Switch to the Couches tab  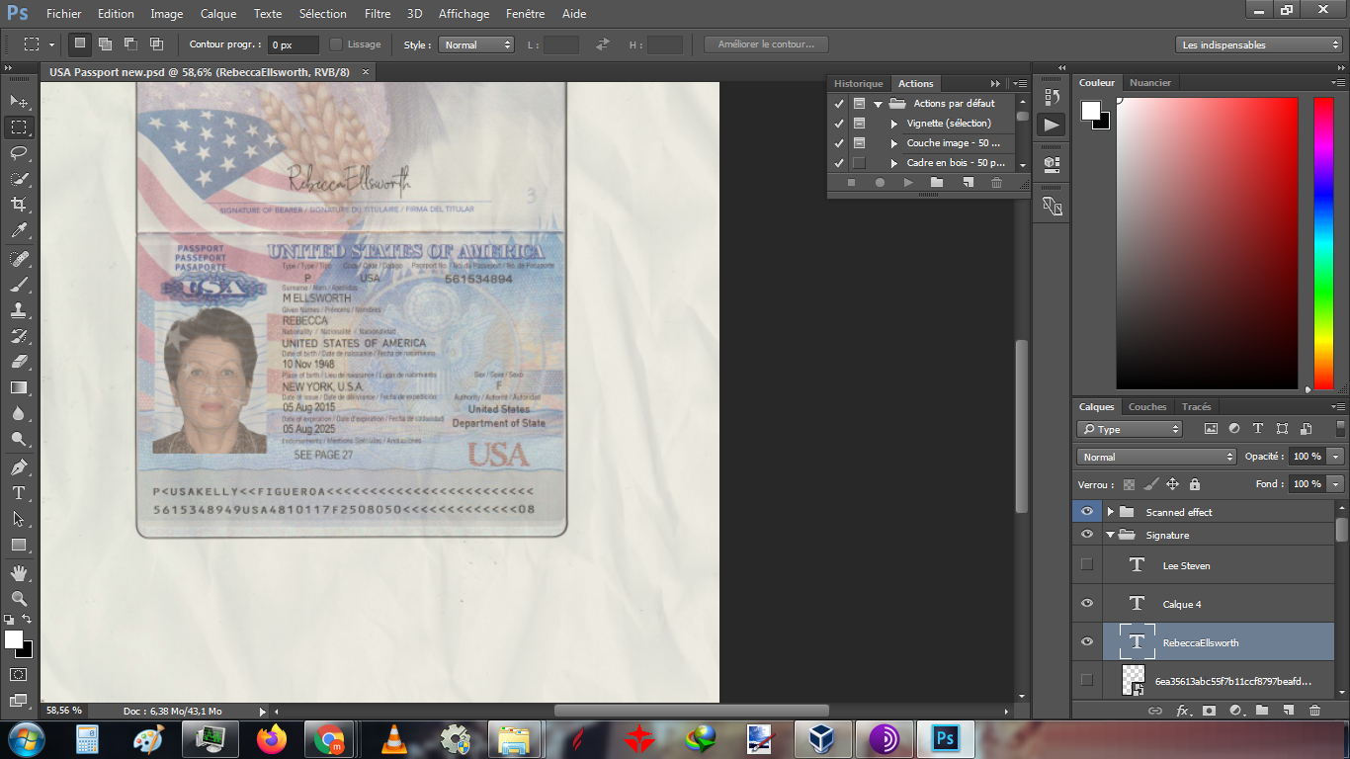click(x=1147, y=406)
